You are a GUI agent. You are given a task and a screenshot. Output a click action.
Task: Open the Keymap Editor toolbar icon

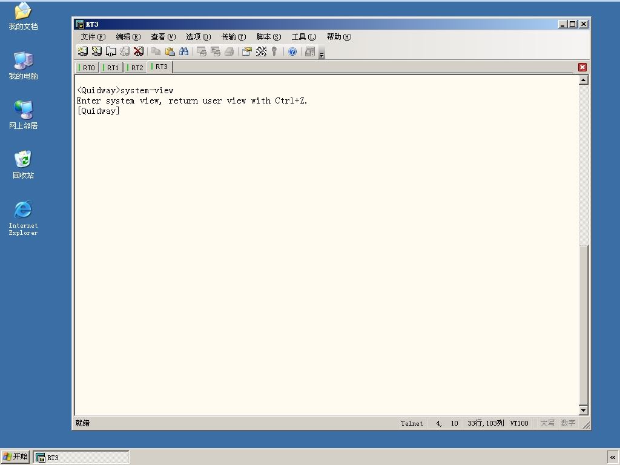point(261,51)
